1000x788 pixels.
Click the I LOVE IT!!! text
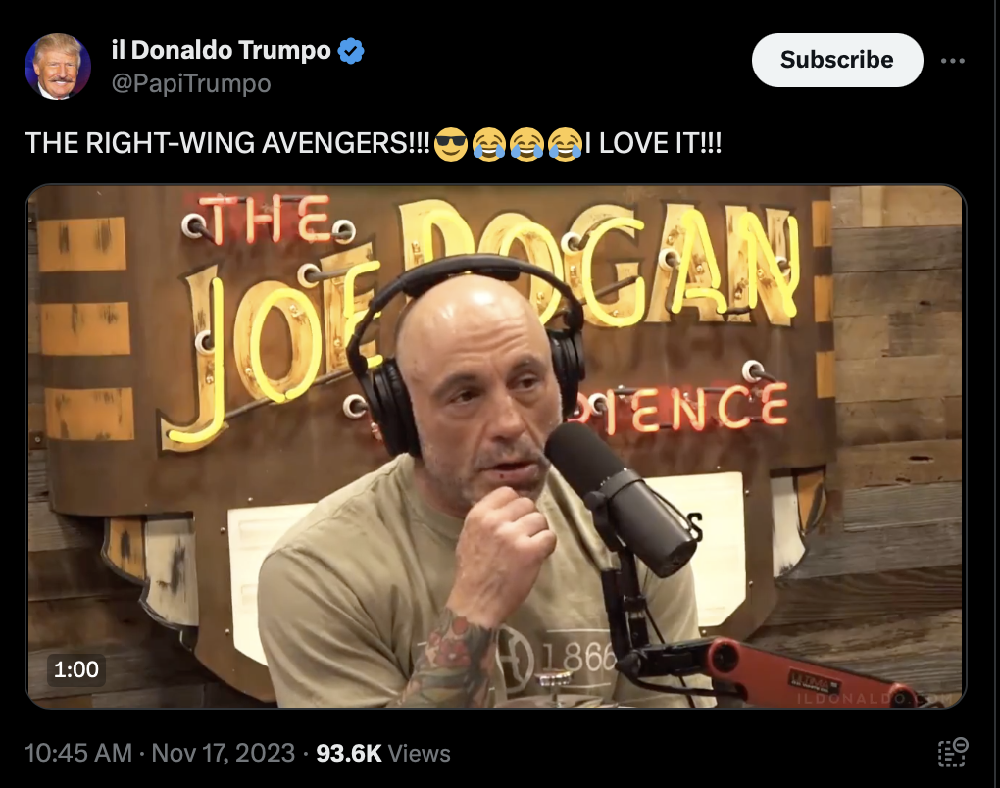653,143
